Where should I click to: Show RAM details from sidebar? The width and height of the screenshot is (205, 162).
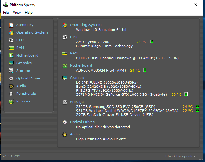click(20, 48)
